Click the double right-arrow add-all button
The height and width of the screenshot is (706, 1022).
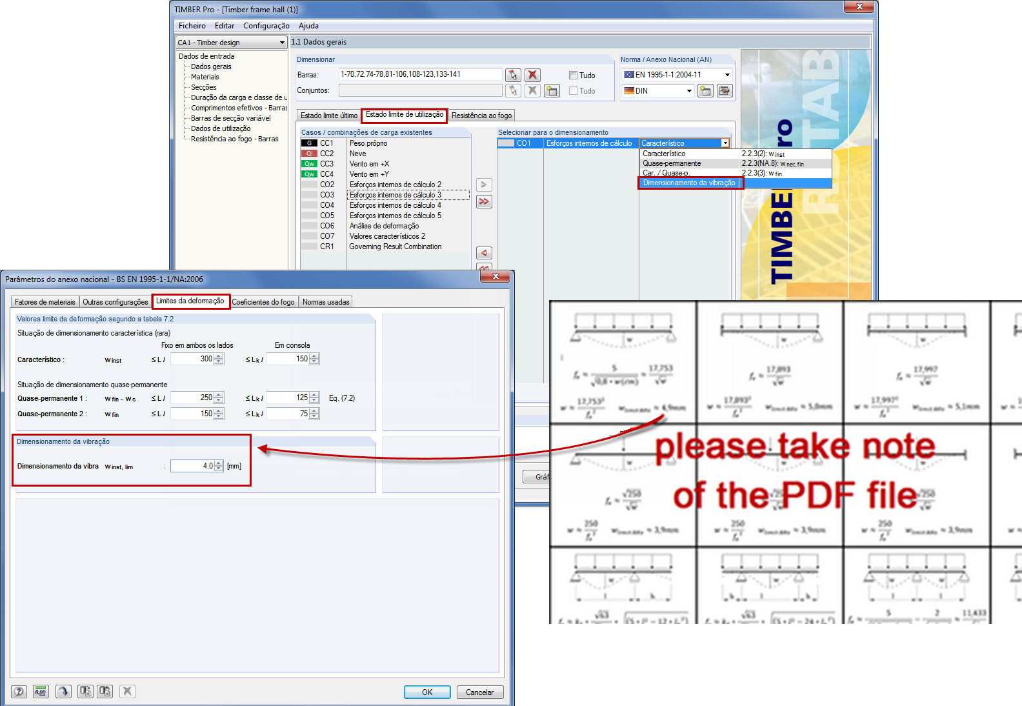tap(484, 201)
